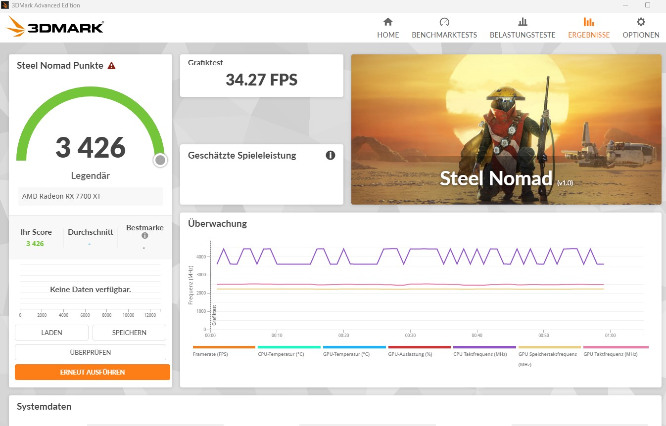This screenshot has height=426, width=666.
Task: Toggle the GPU Speichertaktfrequenz legend entry
Action: (x=549, y=356)
